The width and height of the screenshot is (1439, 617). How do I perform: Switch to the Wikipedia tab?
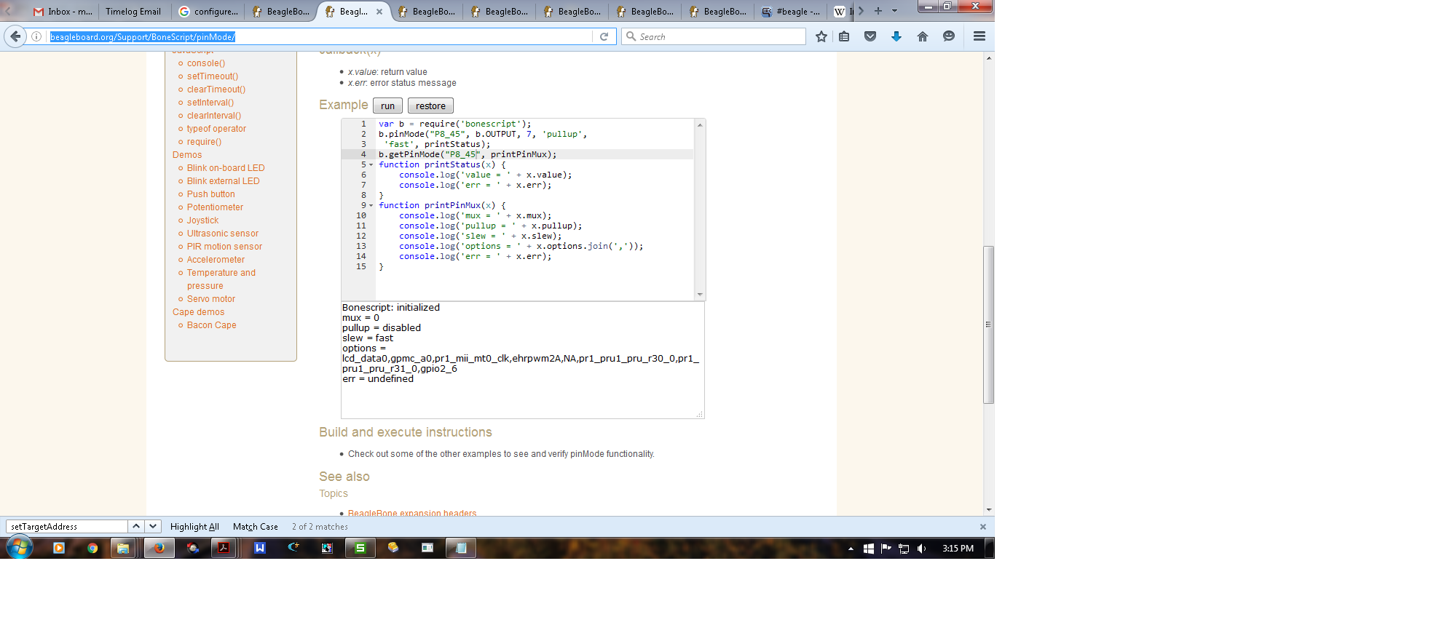(843, 12)
